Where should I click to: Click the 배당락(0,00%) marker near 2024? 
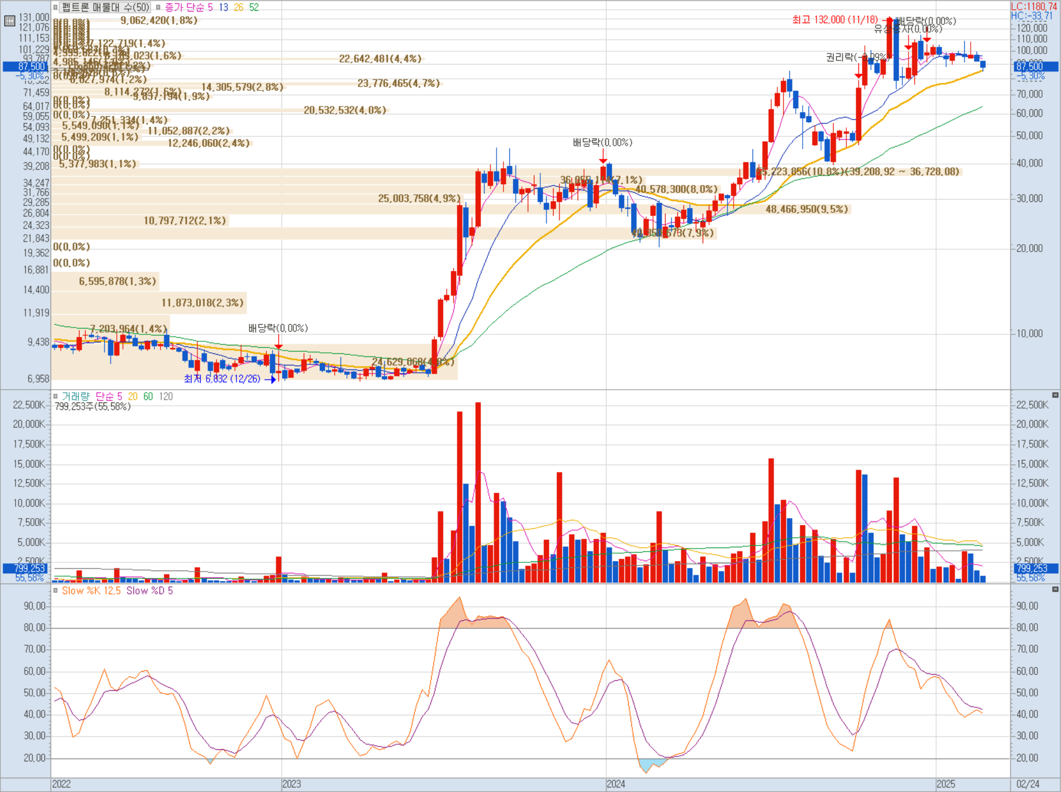click(x=602, y=142)
